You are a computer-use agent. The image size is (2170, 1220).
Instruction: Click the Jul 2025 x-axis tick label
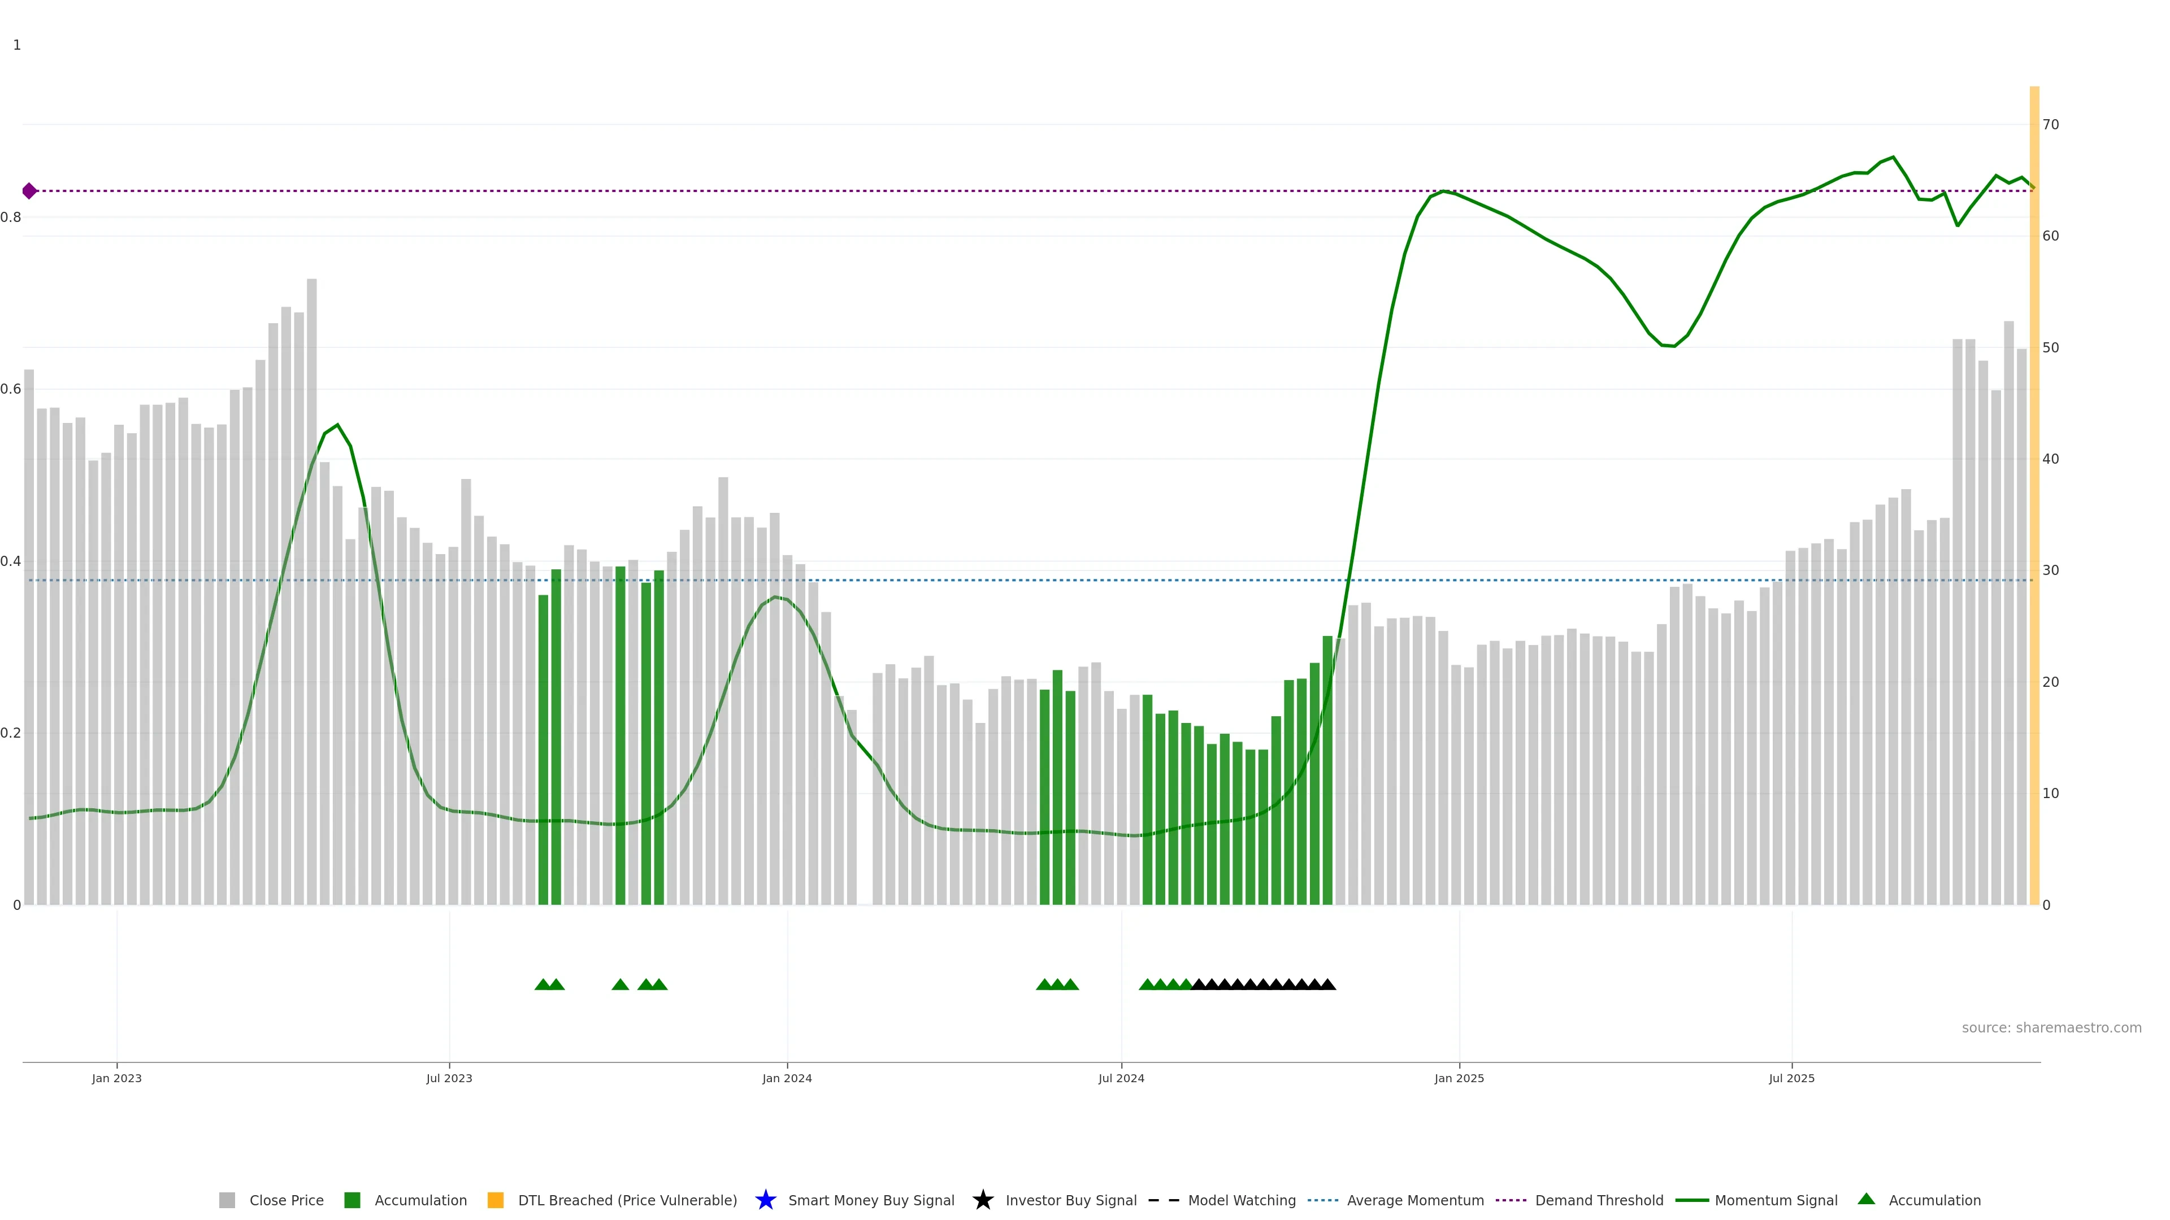[1791, 1078]
